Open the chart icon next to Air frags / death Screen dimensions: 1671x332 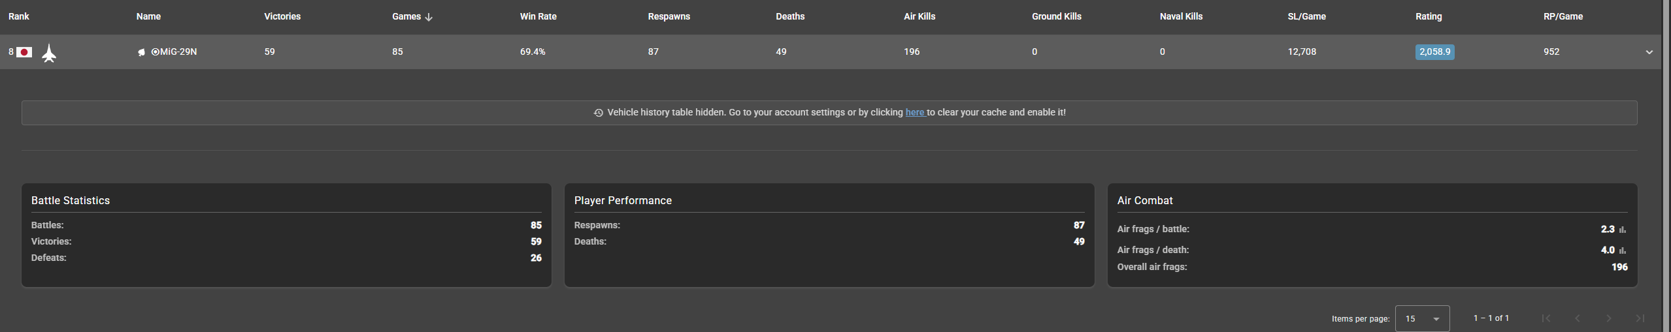[1623, 250]
